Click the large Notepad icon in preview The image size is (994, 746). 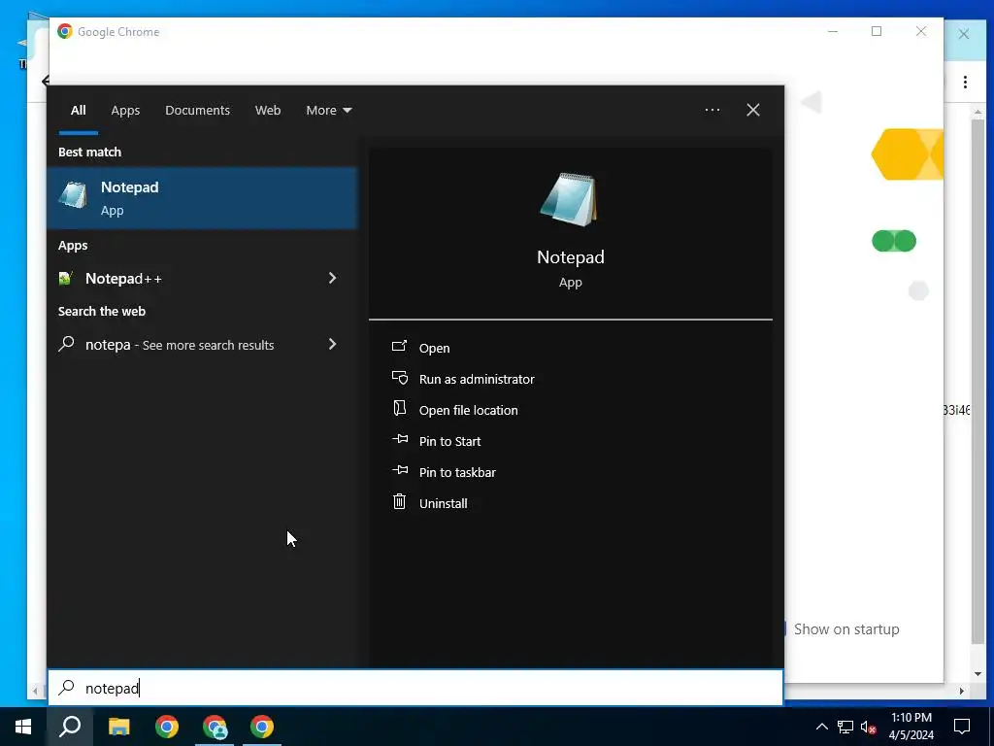coord(569,199)
